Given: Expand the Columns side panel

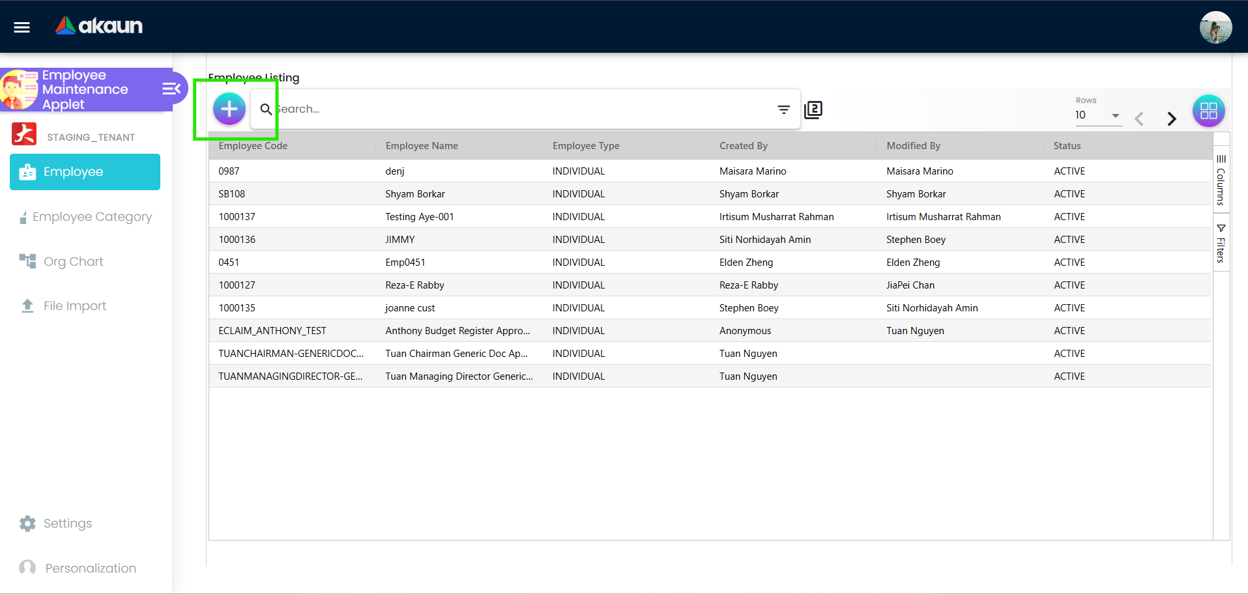Looking at the screenshot, I should (1221, 180).
